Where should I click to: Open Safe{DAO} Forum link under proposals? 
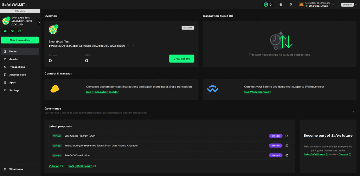pyautogui.click(x=82, y=166)
